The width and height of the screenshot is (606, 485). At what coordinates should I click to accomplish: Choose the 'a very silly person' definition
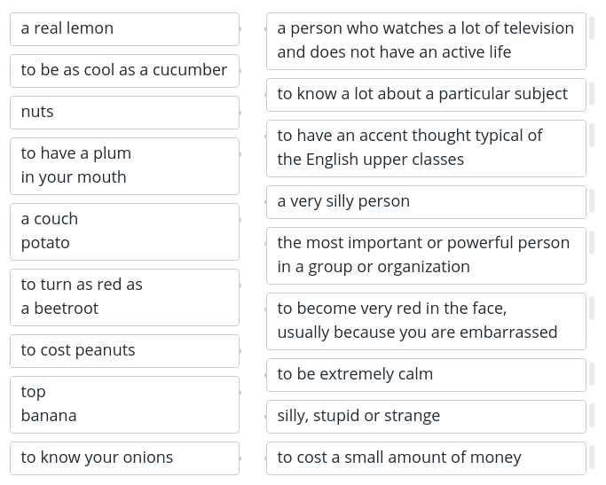tap(426, 202)
